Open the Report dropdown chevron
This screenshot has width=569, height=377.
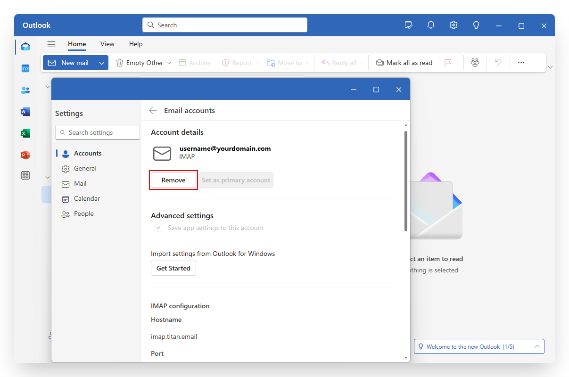coord(257,63)
